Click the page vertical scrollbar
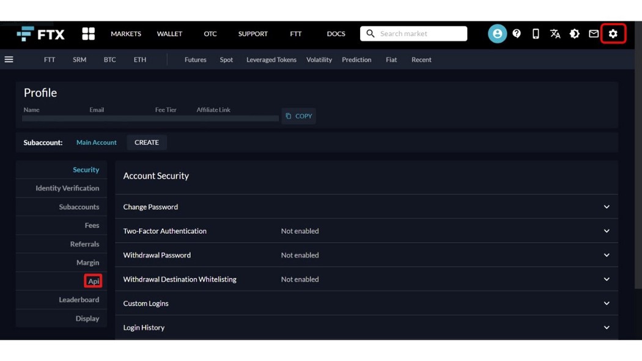The image size is (642, 361). tap(638, 155)
